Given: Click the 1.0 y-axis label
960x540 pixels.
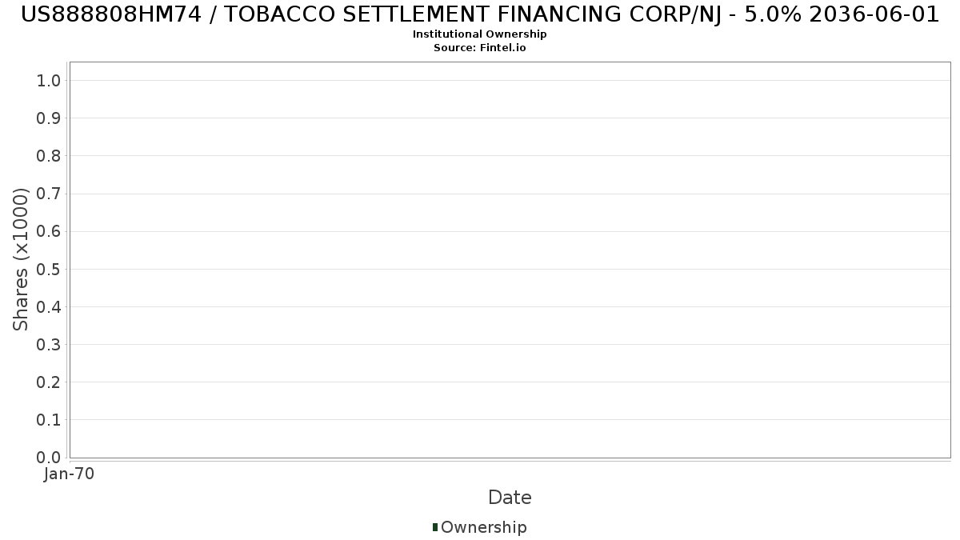Looking at the screenshot, I should (49, 80).
